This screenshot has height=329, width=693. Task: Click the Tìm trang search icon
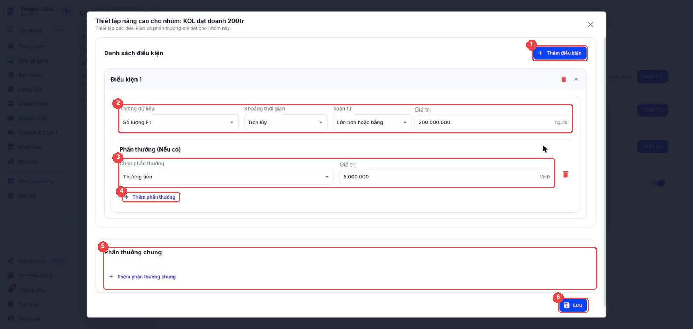coord(11,30)
